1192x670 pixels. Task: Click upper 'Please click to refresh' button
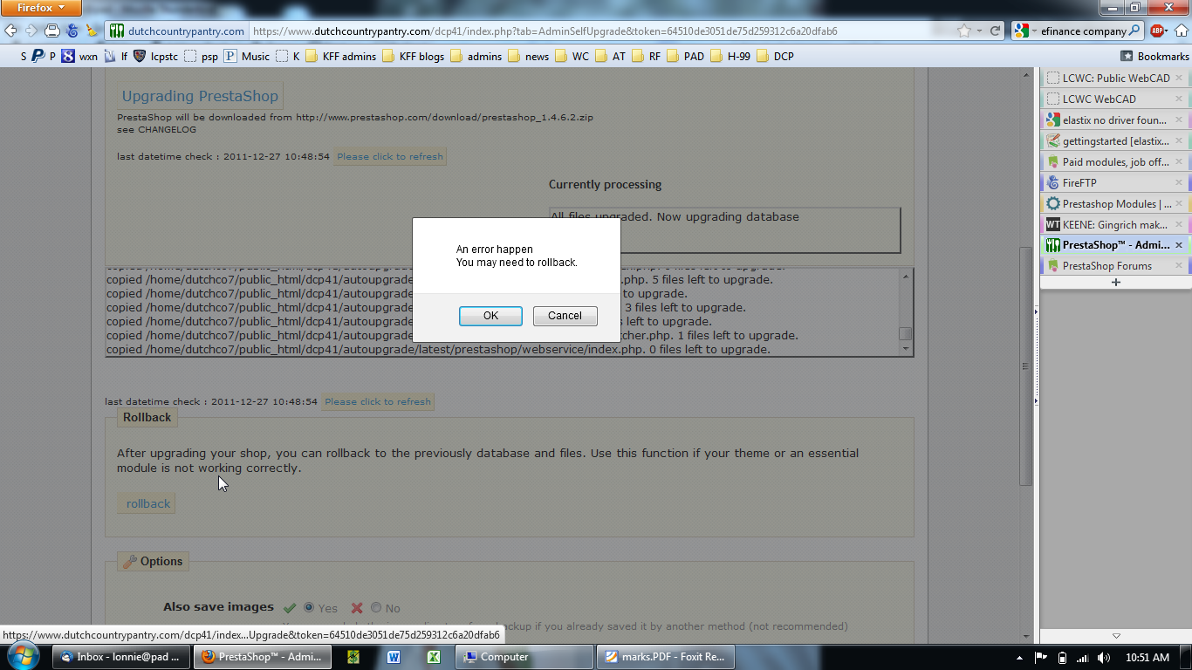[390, 157]
